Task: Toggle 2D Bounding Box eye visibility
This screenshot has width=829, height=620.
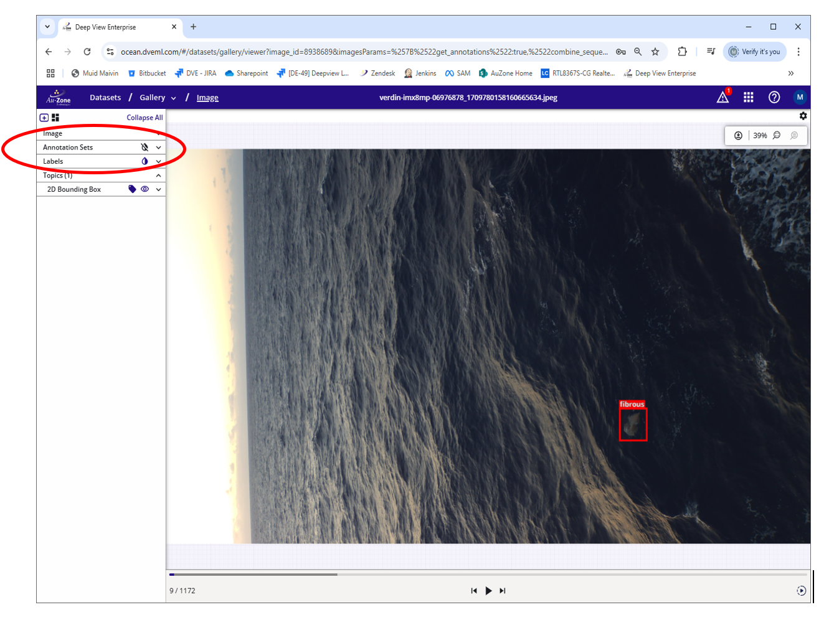Action: point(144,189)
